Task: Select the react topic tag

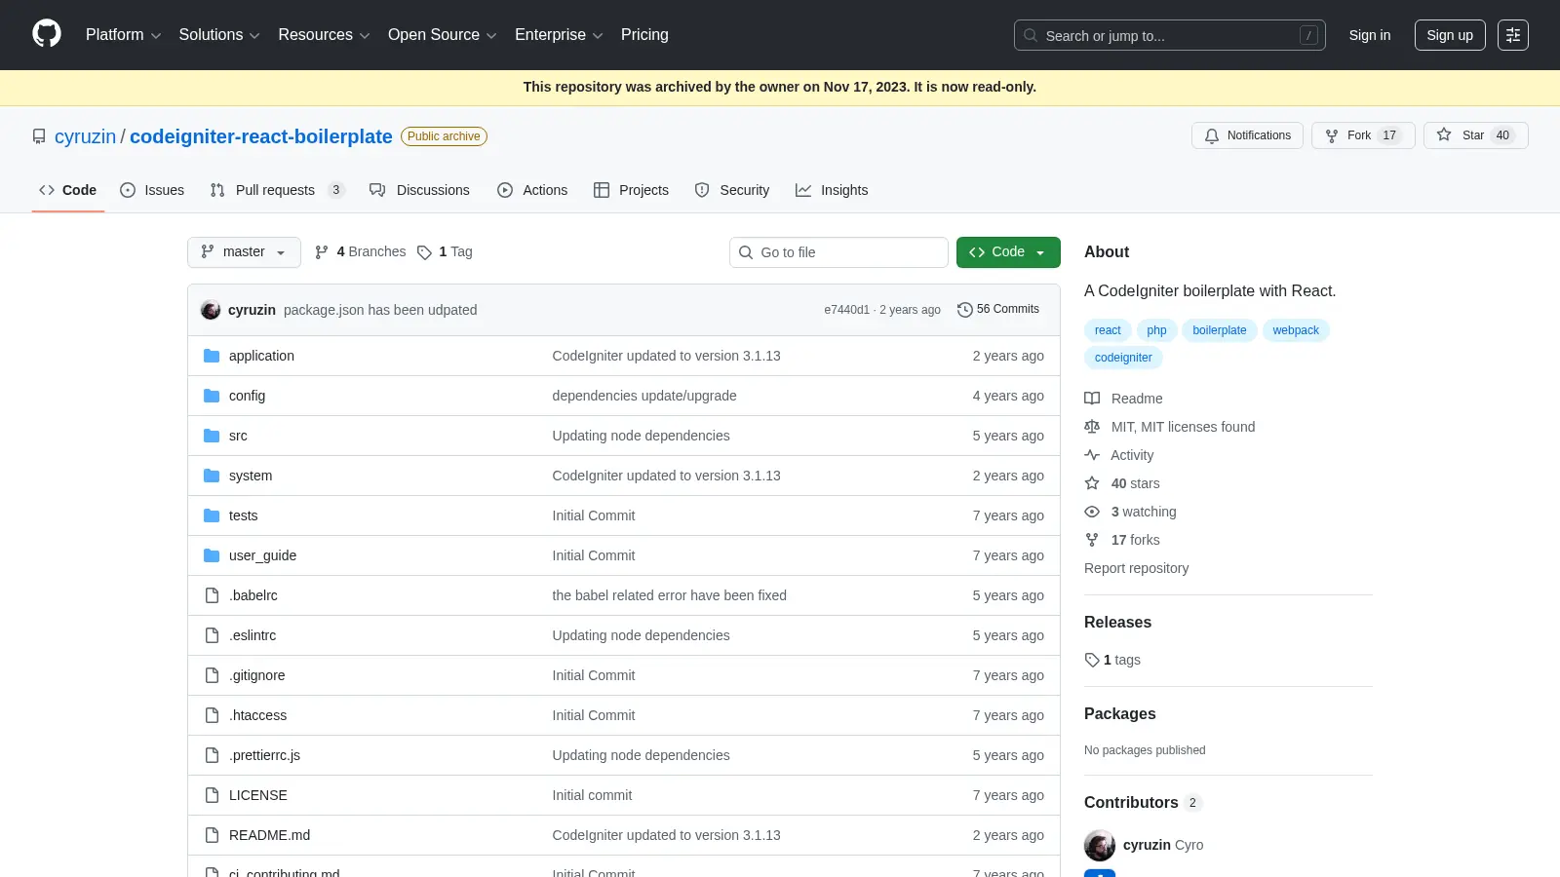Action: click(x=1108, y=330)
